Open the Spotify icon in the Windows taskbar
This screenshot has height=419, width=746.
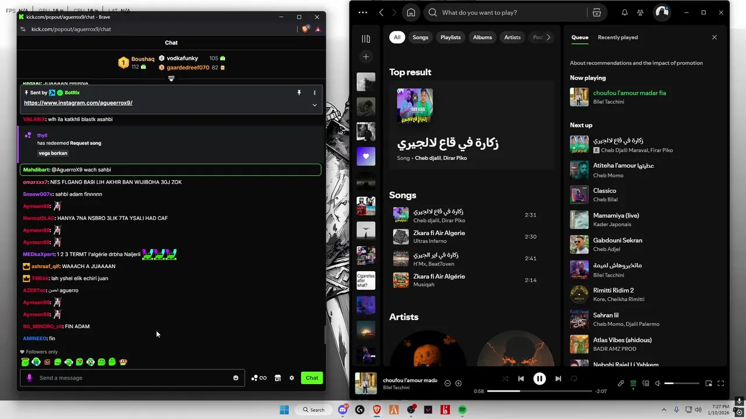[x=462, y=410]
